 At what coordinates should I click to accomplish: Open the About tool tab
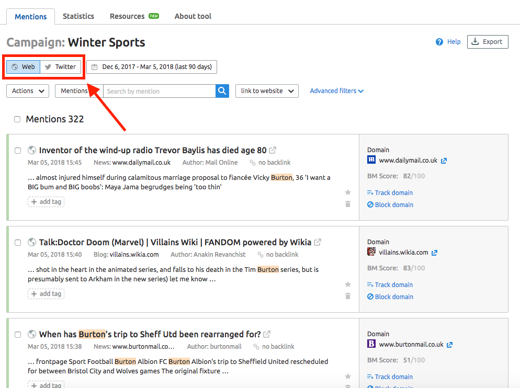coord(193,16)
